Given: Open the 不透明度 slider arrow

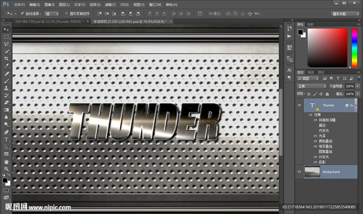Looking at the screenshot, I should [x=358, y=86].
